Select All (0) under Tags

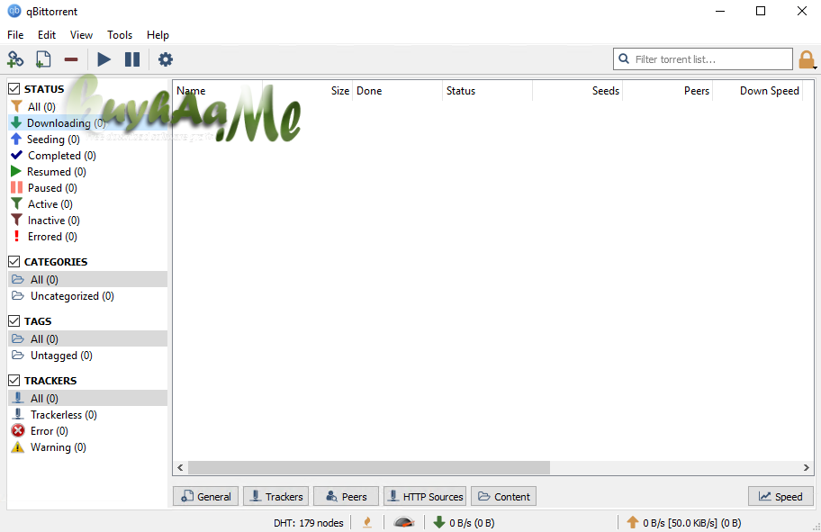[88, 338]
